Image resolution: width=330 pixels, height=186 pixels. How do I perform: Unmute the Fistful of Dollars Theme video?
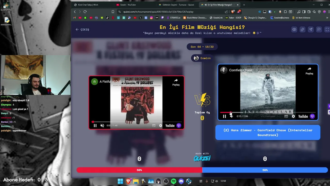pyautogui.click(x=102, y=126)
